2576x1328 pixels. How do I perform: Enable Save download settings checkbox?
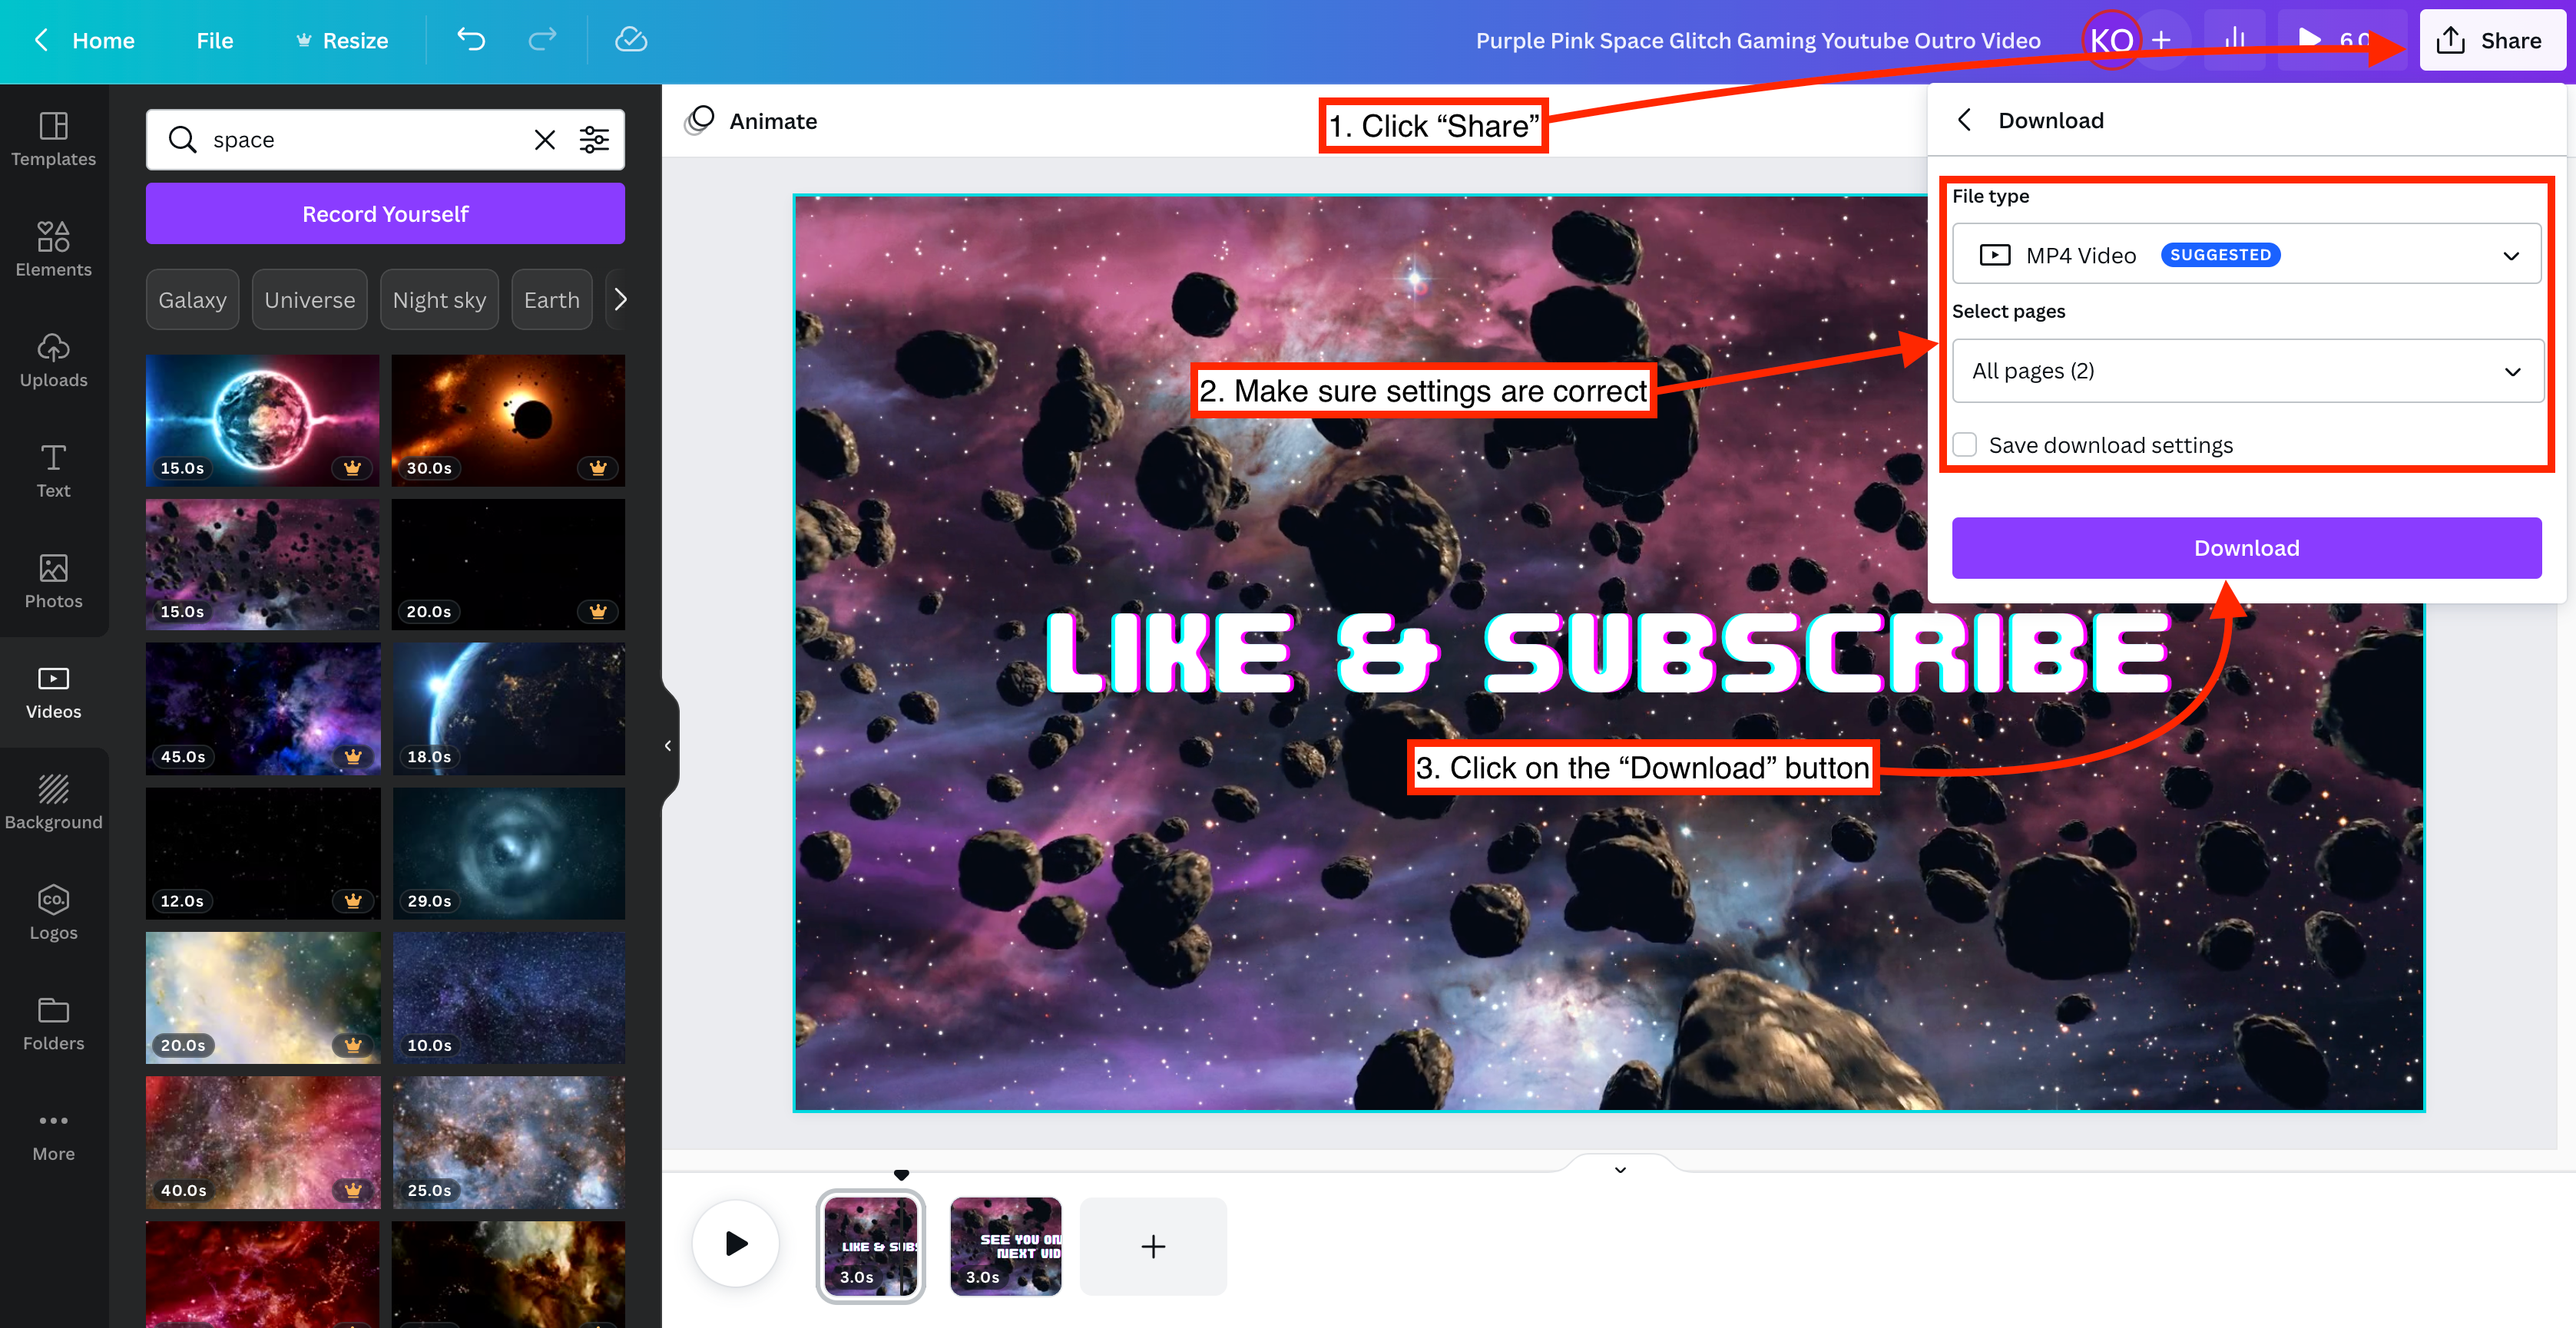pos(1965,444)
